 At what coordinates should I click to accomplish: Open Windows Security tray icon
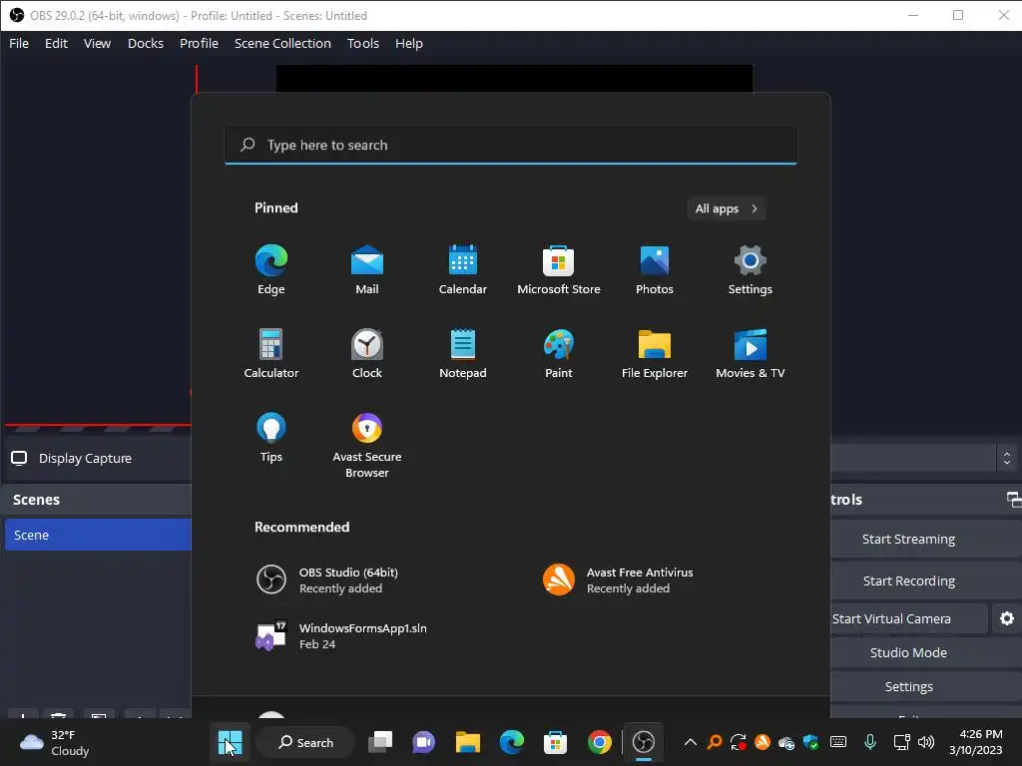tap(810, 742)
